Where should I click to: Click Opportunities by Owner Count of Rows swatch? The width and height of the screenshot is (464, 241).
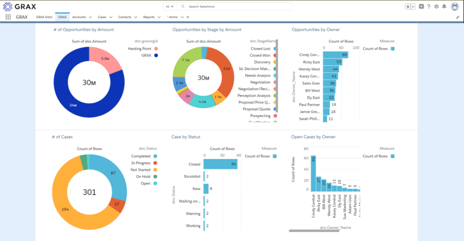coord(393,49)
